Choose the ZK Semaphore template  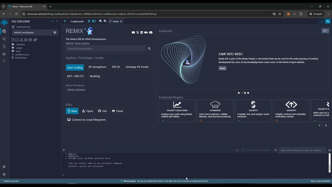[97, 67]
